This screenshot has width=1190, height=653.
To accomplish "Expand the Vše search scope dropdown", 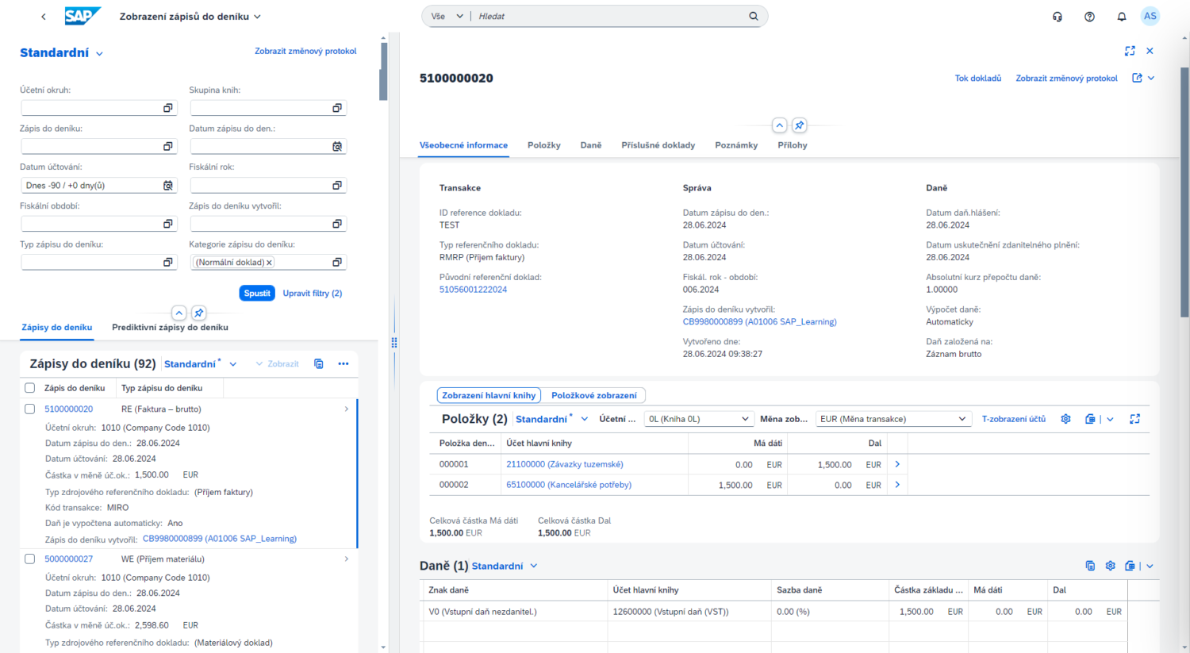I will (447, 16).
